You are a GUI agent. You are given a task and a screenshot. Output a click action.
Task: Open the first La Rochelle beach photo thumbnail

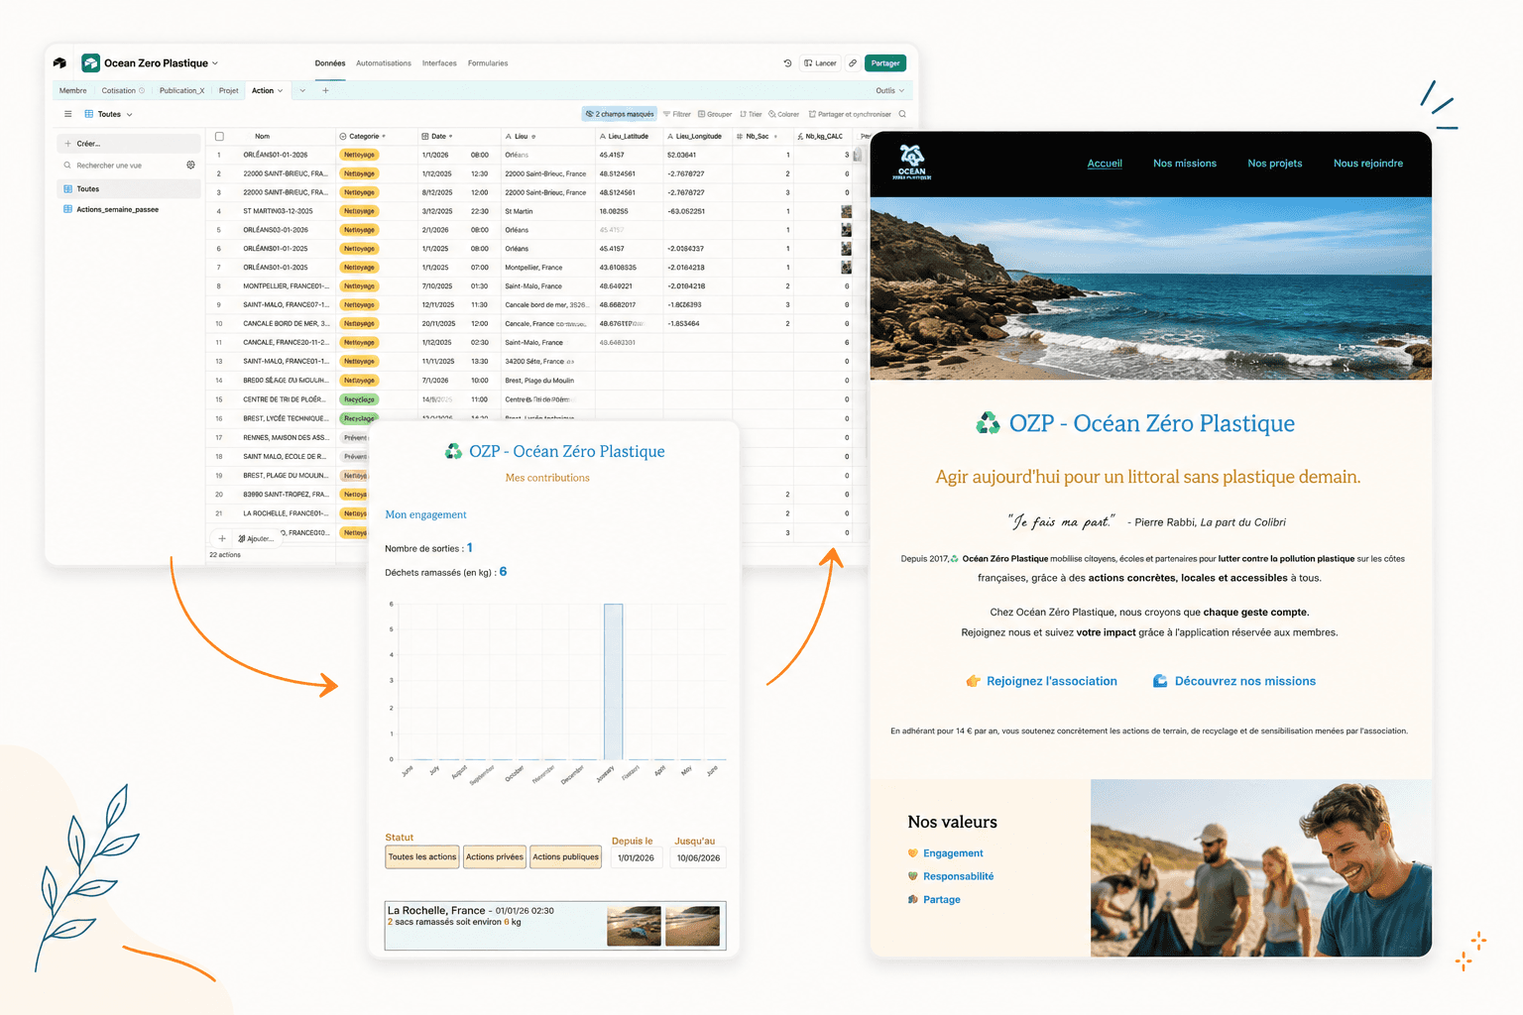[x=634, y=926]
